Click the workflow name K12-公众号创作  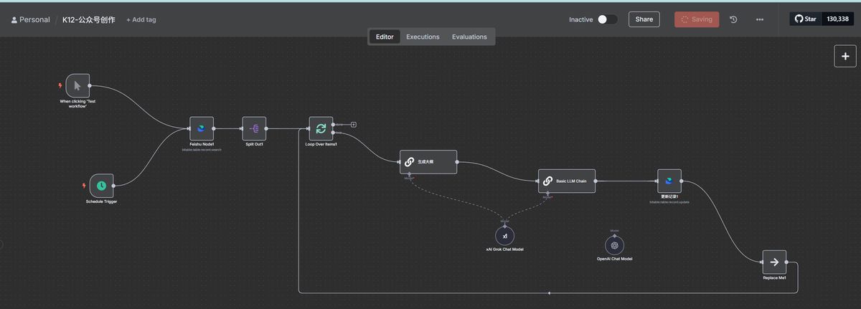pos(89,19)
